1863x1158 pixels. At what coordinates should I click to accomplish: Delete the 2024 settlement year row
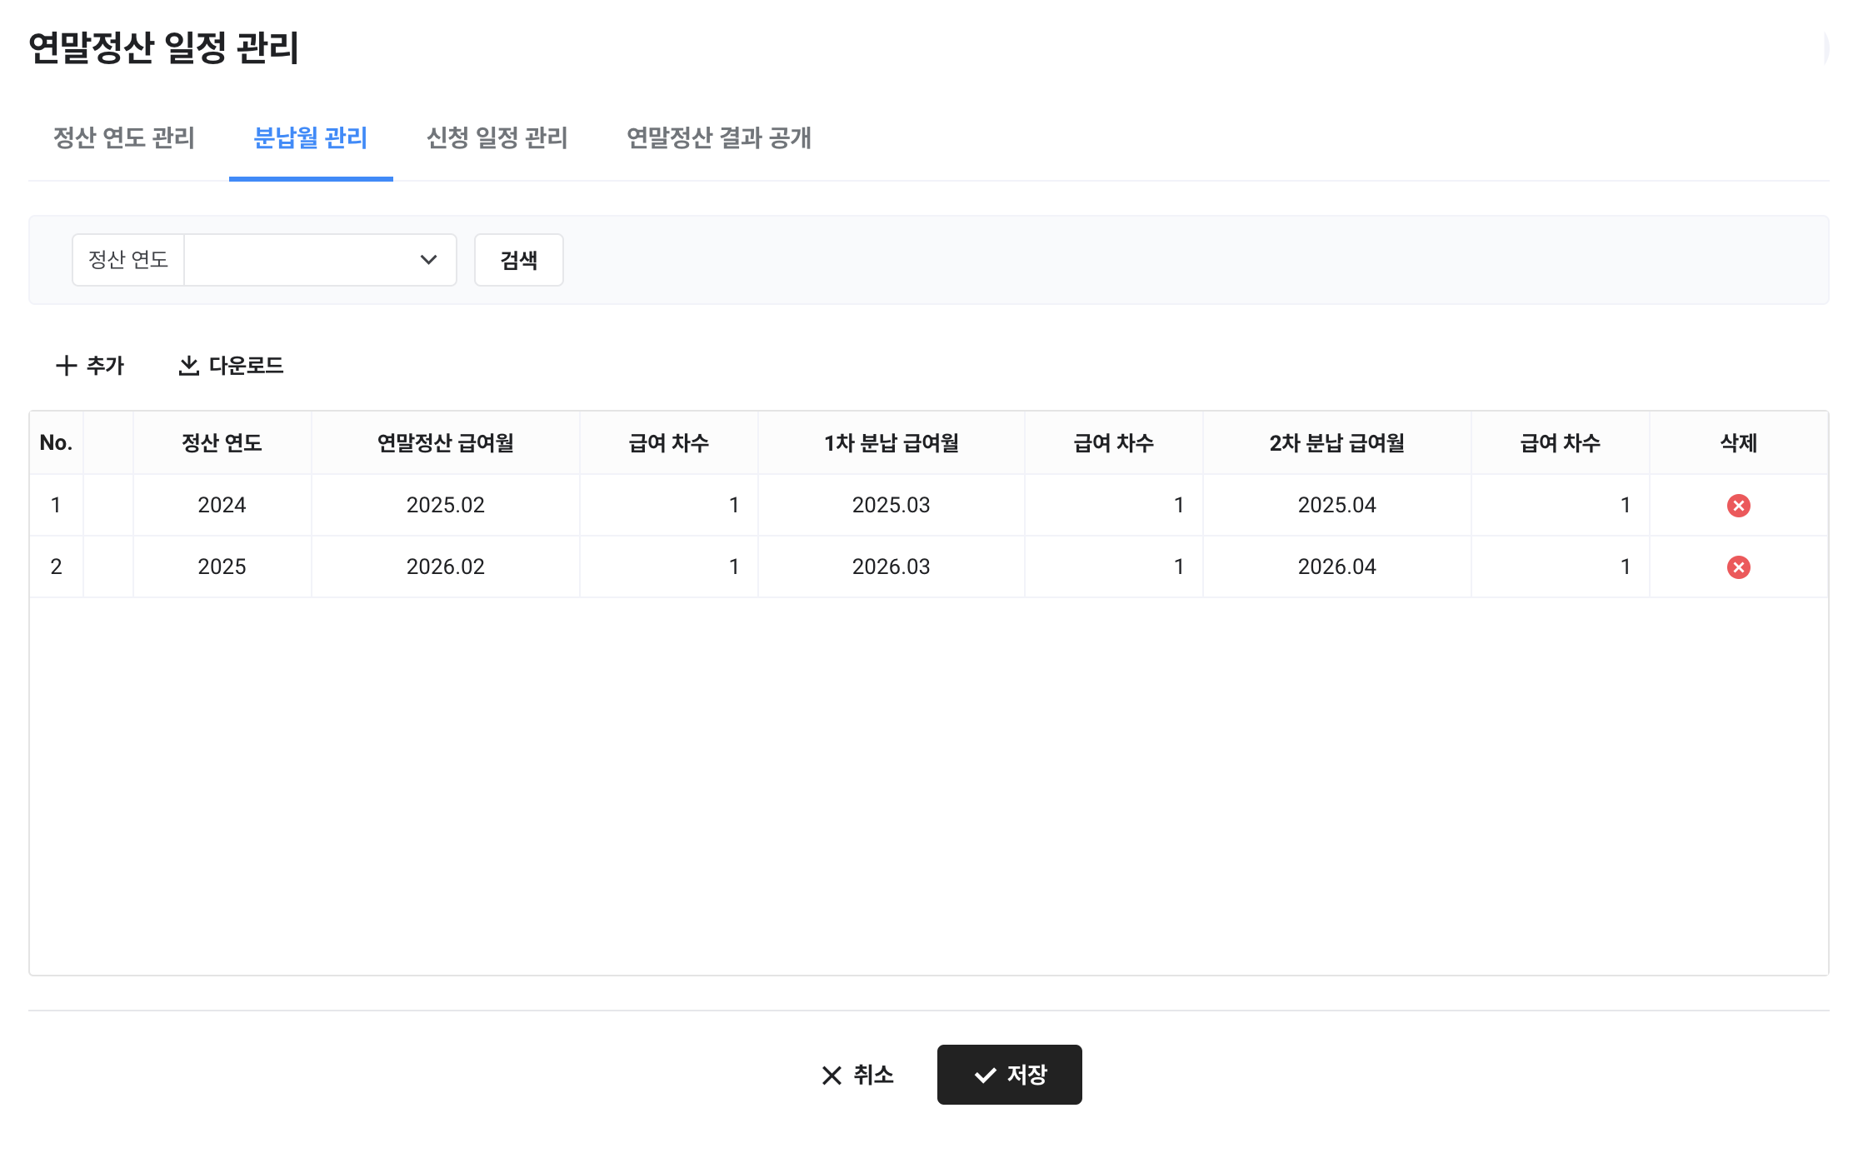pyautogui.click(x=1738, y=506)
